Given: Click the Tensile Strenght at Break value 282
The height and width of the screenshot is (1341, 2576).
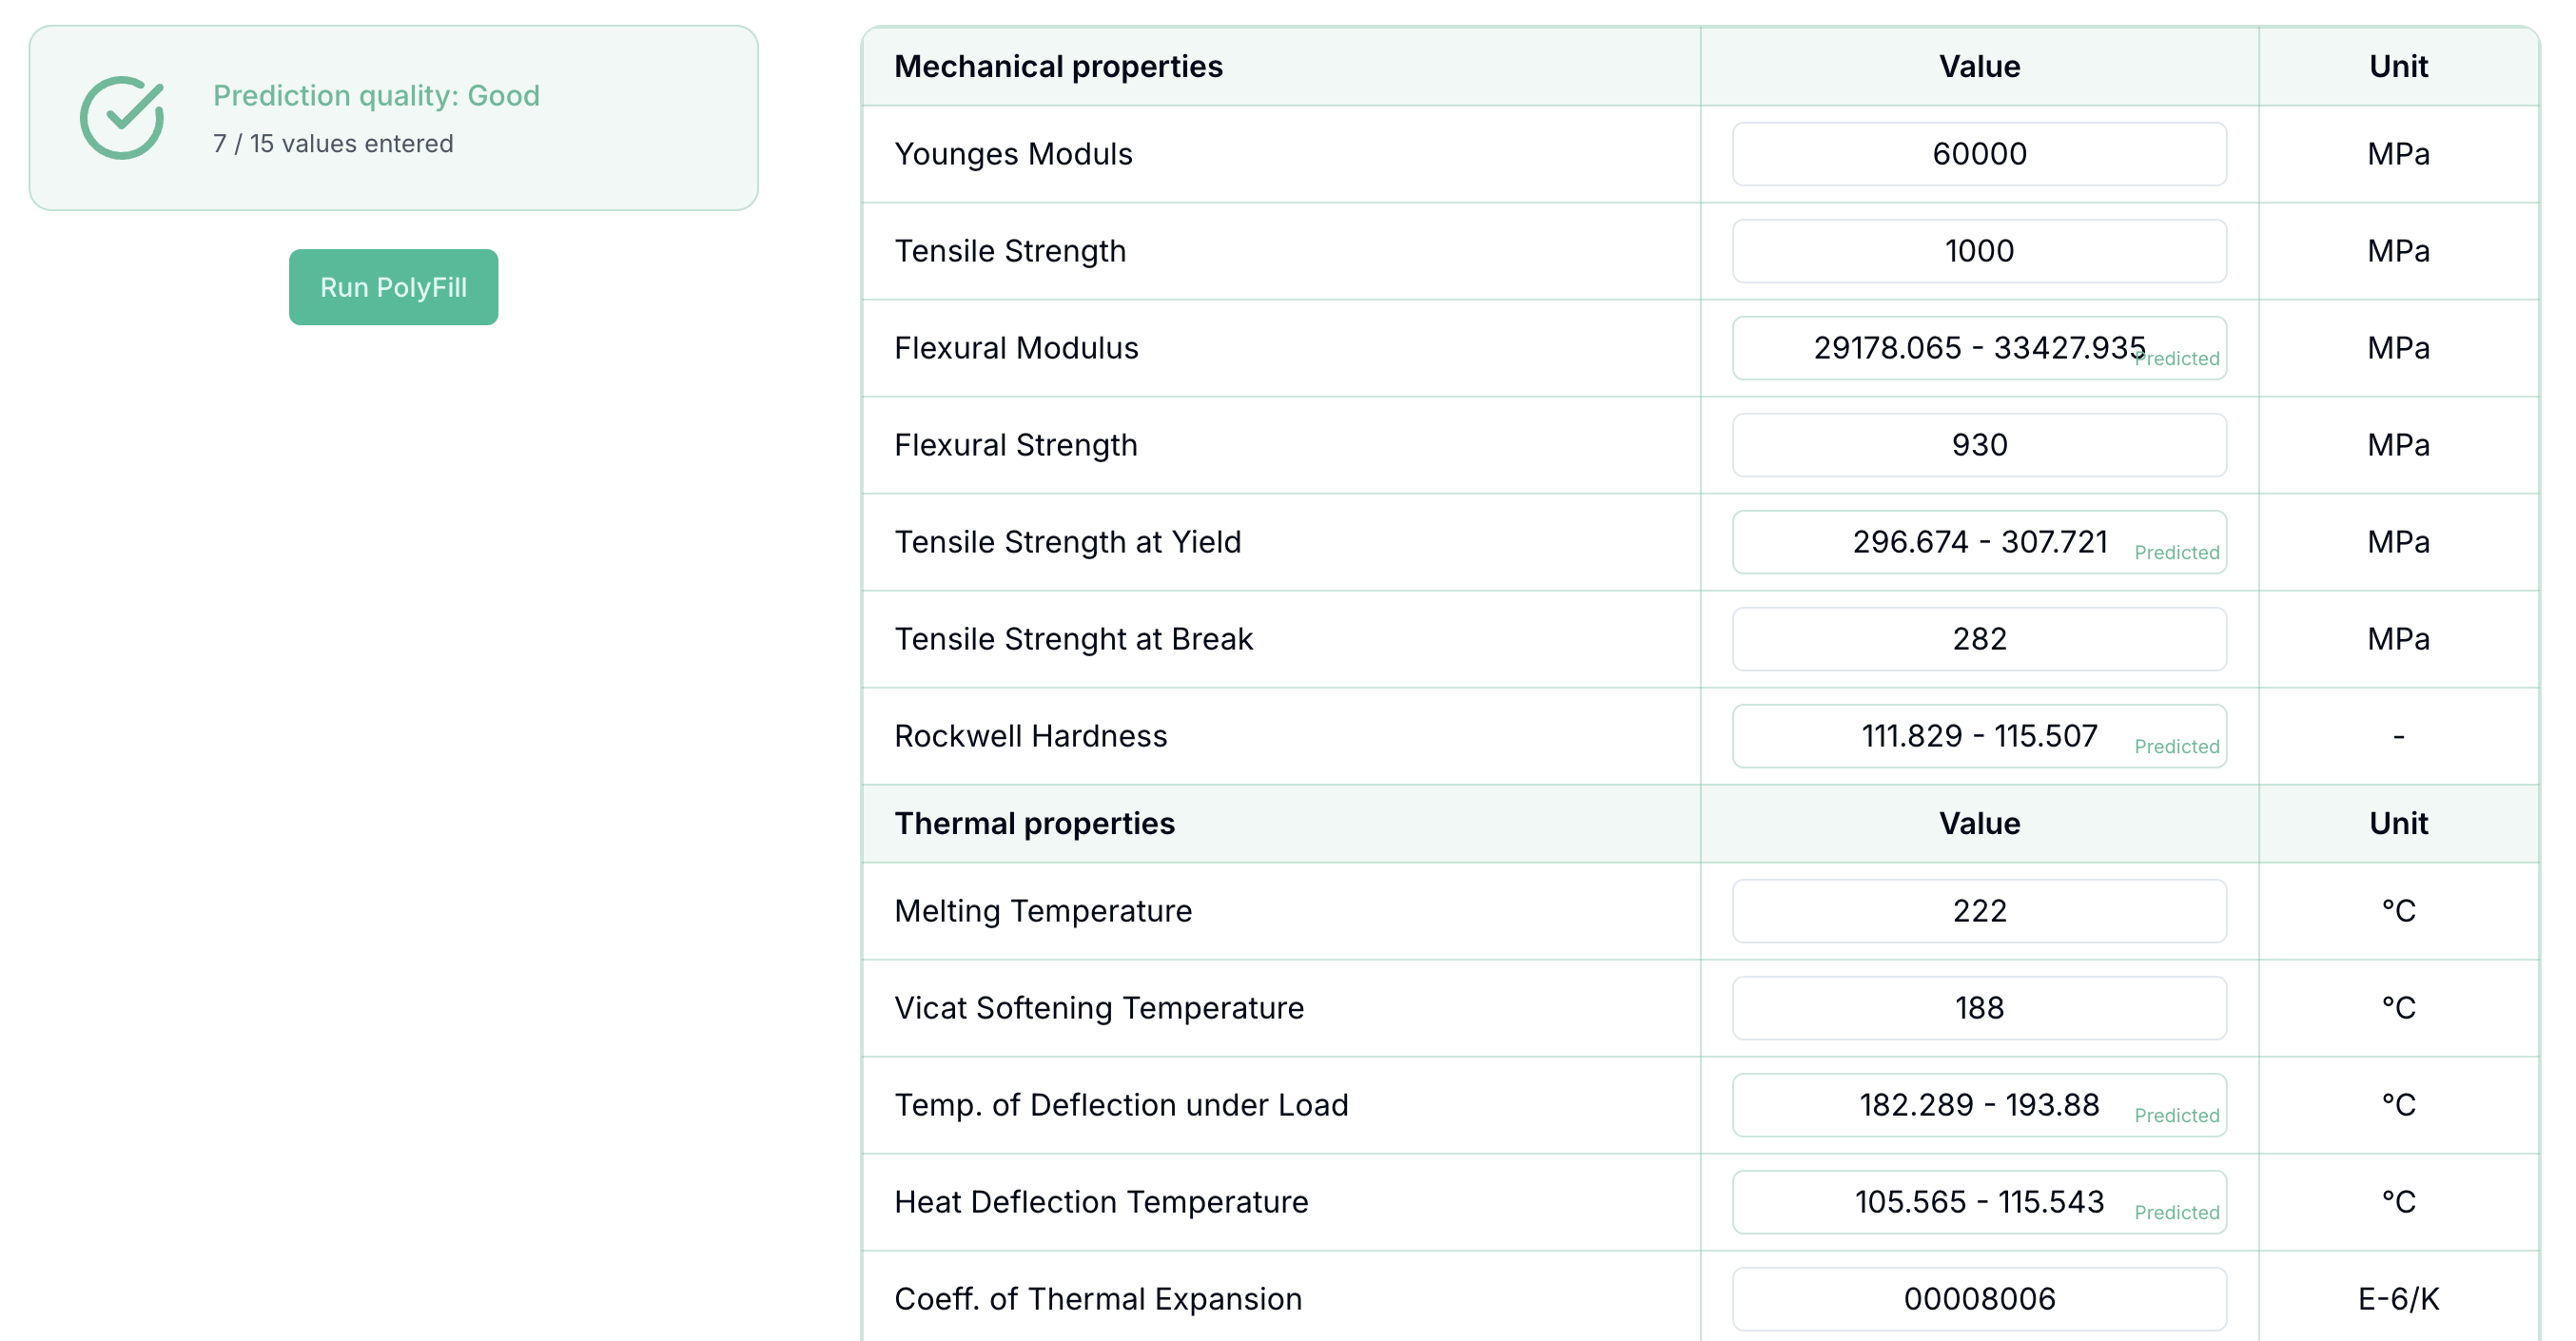Looking at the screenshot, I should pyautogui.click(x=1978, y=639).
